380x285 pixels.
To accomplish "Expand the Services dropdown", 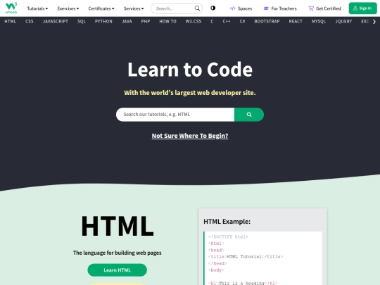I will click(x=134, y=8).
